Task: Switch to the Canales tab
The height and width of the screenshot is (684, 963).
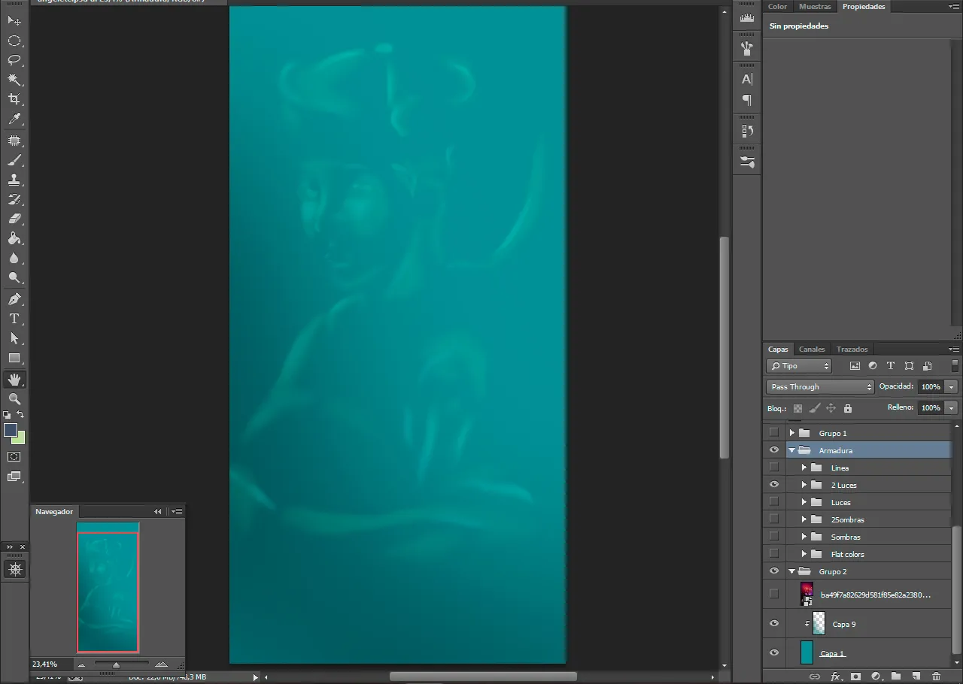Action: pyautogui.click(x=812, y=349)
